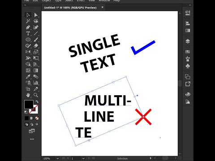Collapse the left toolbar with double arrows

pos(25,5)
